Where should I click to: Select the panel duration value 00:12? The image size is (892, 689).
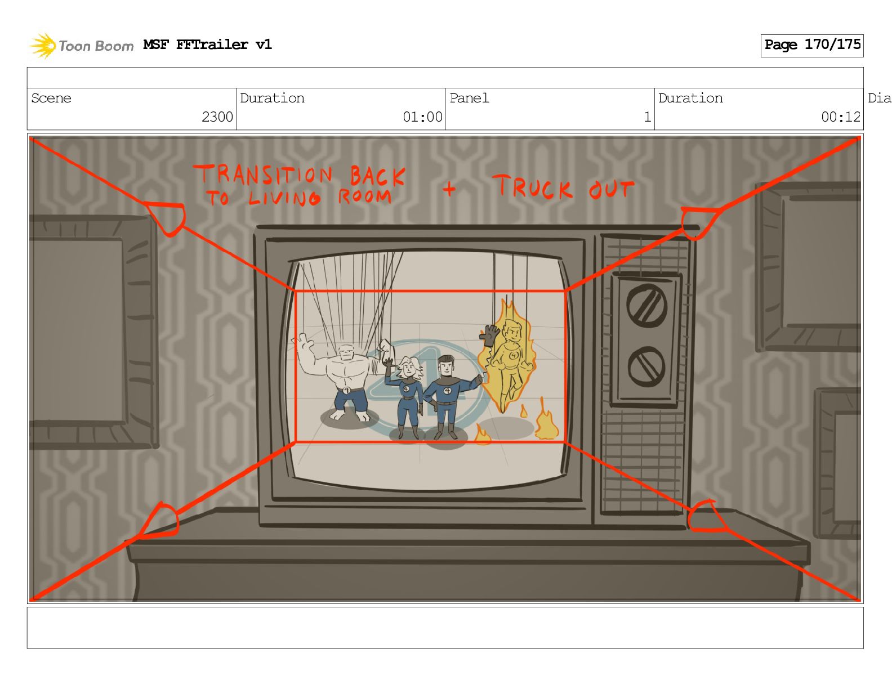(841, 117)
